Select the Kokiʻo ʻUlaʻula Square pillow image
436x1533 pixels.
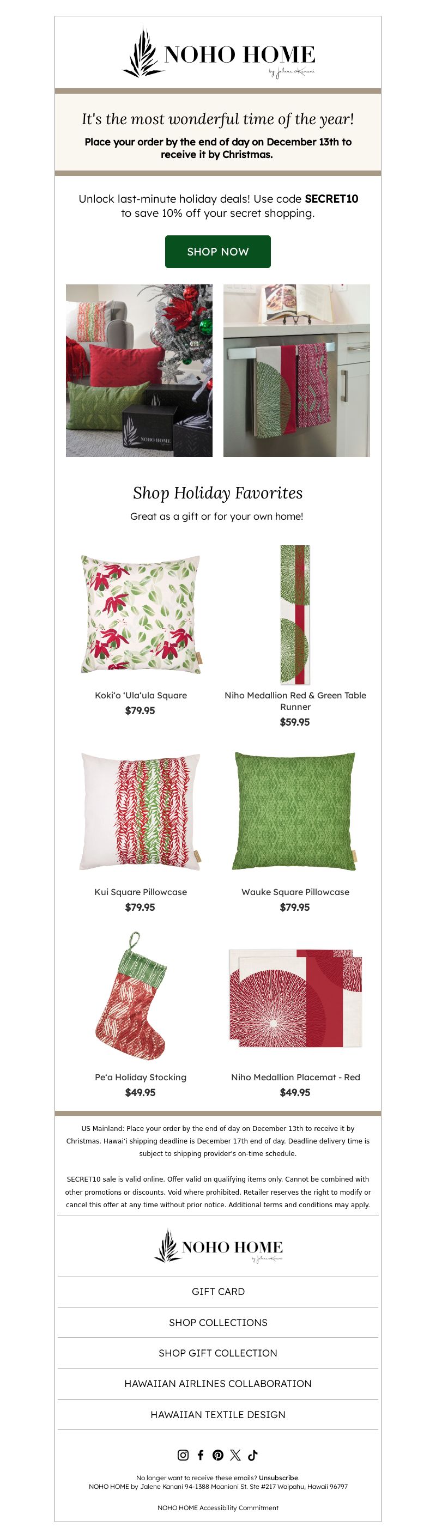pyautogui.click(x=141, y=613)
